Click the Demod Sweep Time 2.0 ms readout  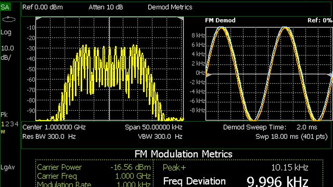270,127
